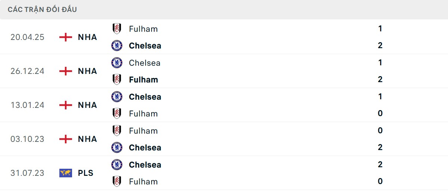Image resolution: width=448 pixels, height=193 pixels.
Task: Click Chelsea crest in the 13.01.24 match
Action: point(116,97)
